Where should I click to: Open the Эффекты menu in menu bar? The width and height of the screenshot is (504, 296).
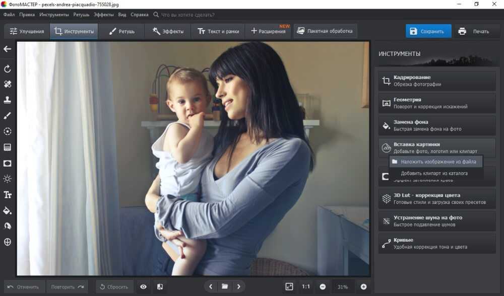click(104, 15)
